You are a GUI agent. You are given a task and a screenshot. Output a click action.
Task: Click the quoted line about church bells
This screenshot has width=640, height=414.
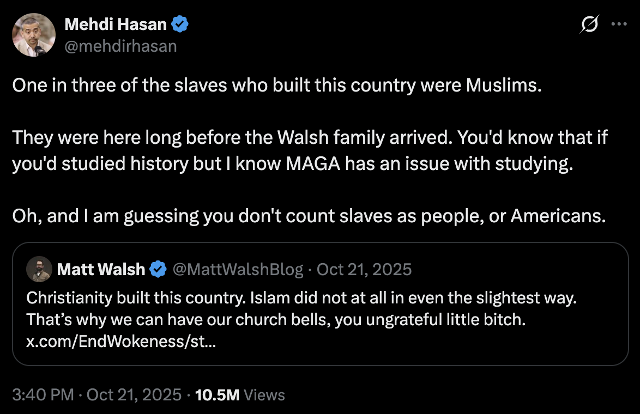[x=276, y=320]
